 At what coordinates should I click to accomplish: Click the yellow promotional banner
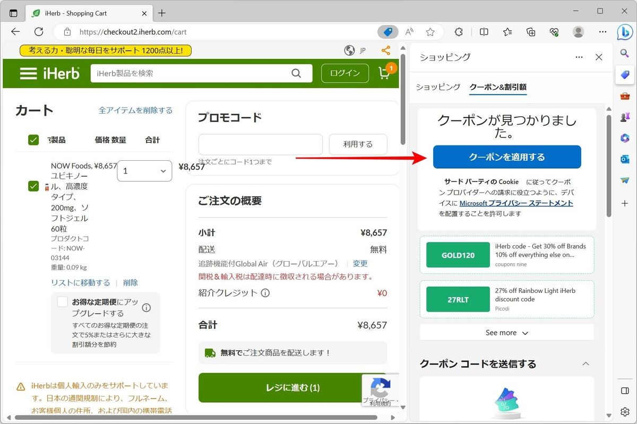[106, 50]
